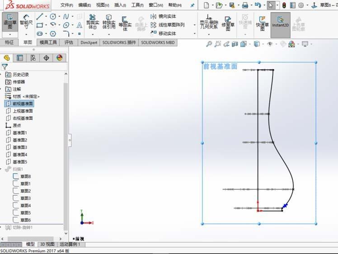The height and width of the screenshot is (254, 338).
Task: Open the PropertyManager tab icon
Action: (19, 58)
